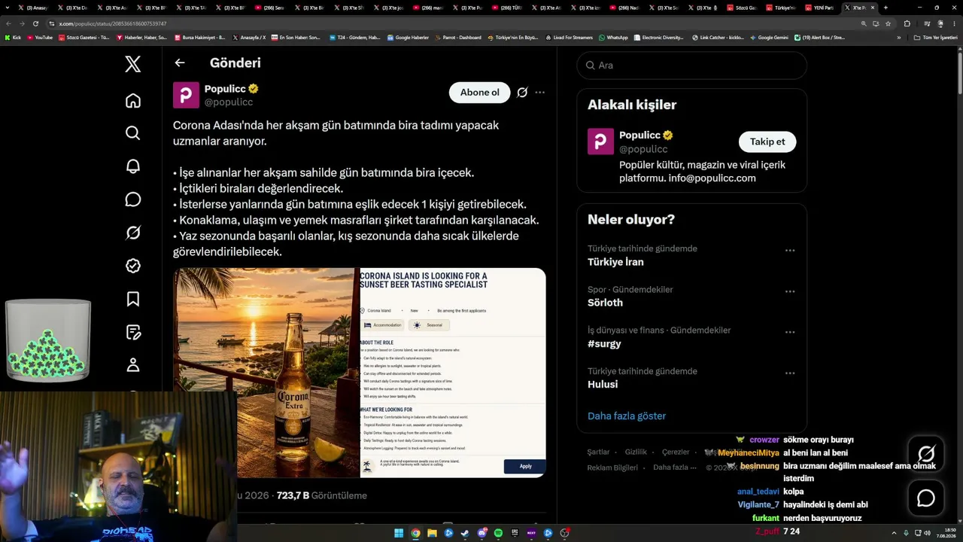Viewport: 963px width, 542px height.
Task: Open the Çerezler footer link
Action: click(676, 452)
